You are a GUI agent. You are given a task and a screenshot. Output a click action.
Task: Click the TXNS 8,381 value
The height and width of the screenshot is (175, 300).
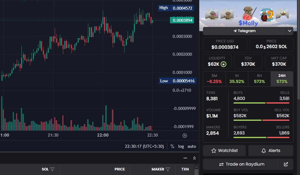point(212,99)
